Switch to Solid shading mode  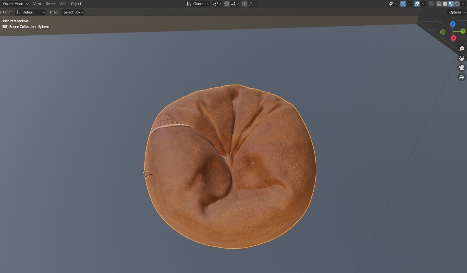click(x=445, y=4)
